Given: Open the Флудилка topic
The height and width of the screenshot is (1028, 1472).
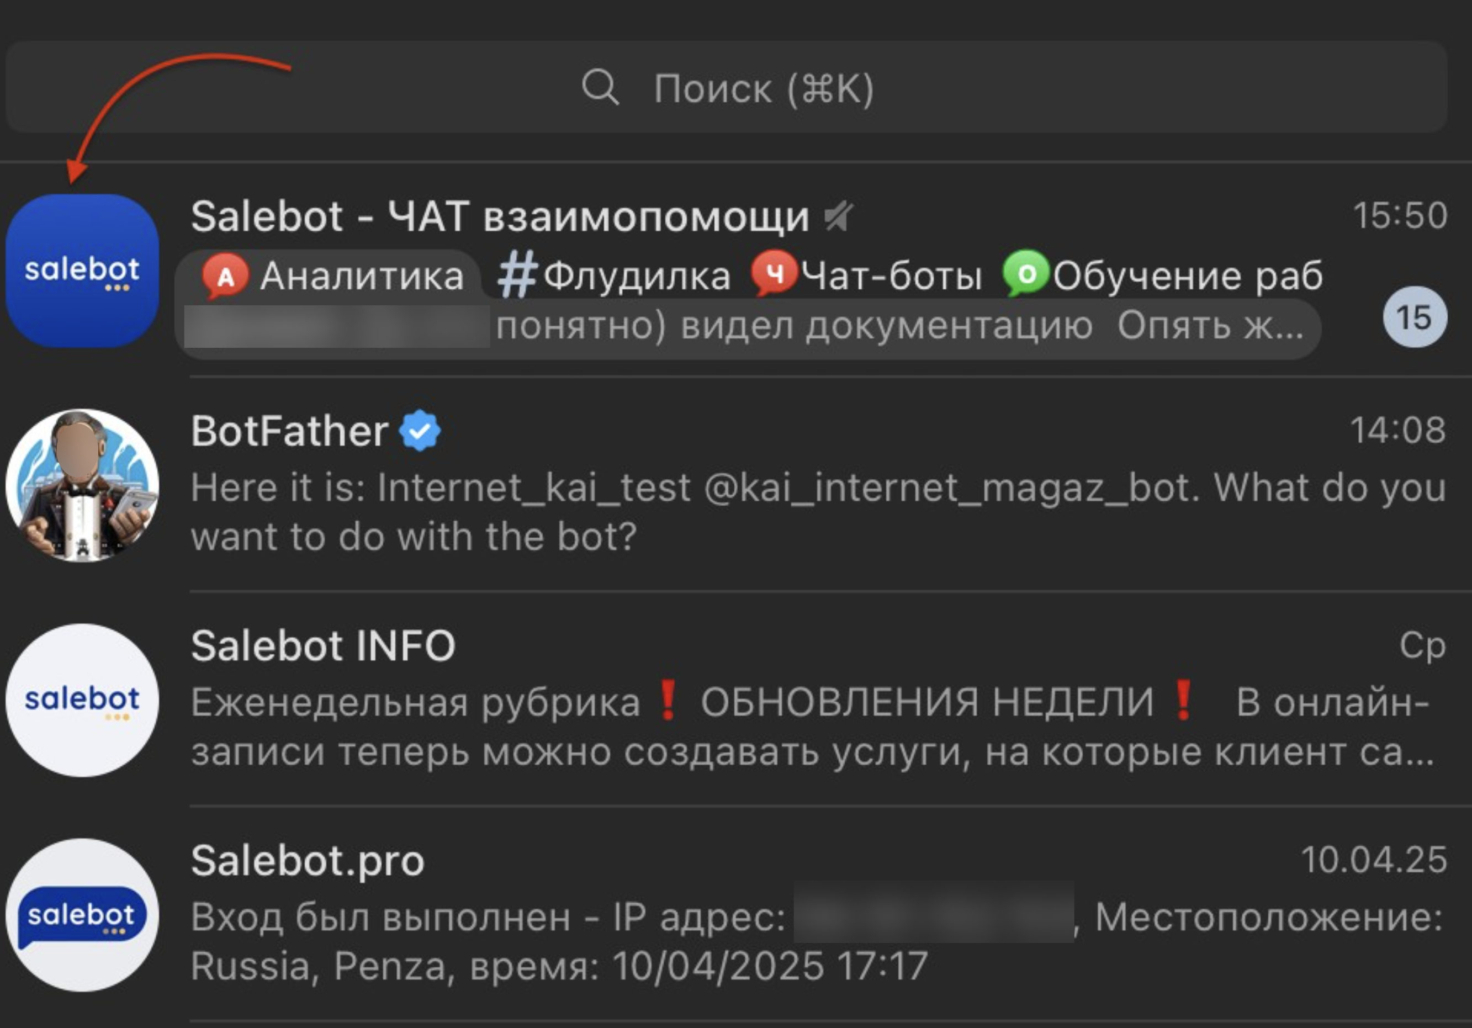Looking at the screenshot, I should pos(637,276).
